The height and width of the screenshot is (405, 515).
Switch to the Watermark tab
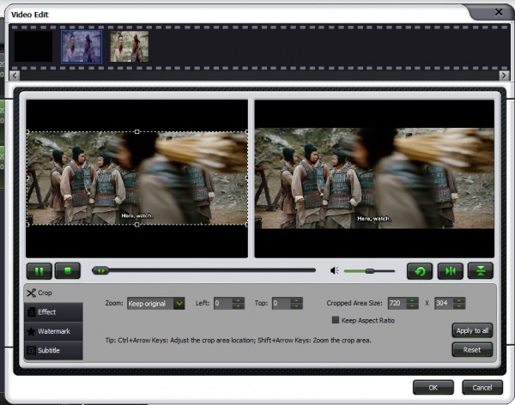pyautogui.click(x=53, y=331)
